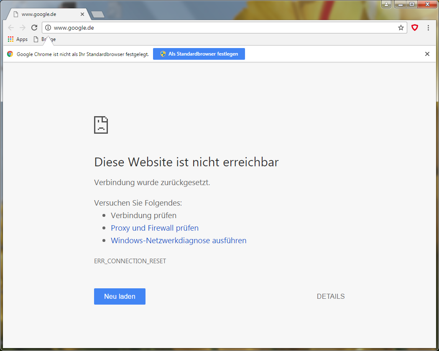Viewport: 439px width, 351px height.
Task: Select the www.google.de tab
Action: pyautogui.click(x=48, y=14)
